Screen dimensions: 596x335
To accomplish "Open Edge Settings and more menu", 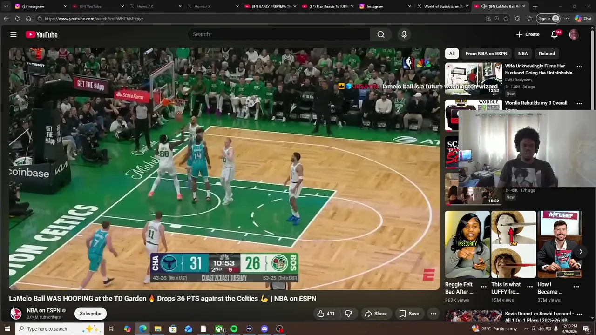I will pyautogui.click(x=566, y=19).
